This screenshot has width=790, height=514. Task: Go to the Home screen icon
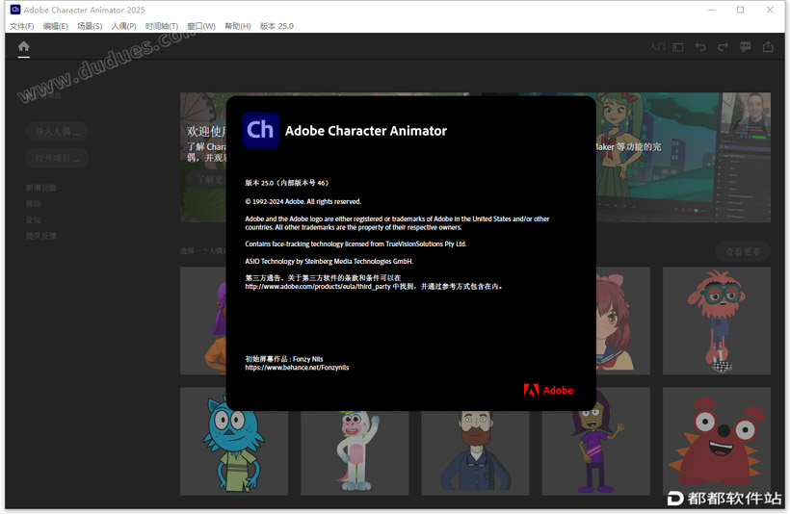coord(24,47)
